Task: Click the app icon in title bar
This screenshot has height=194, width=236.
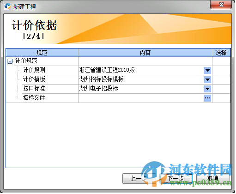Action: 7,6
